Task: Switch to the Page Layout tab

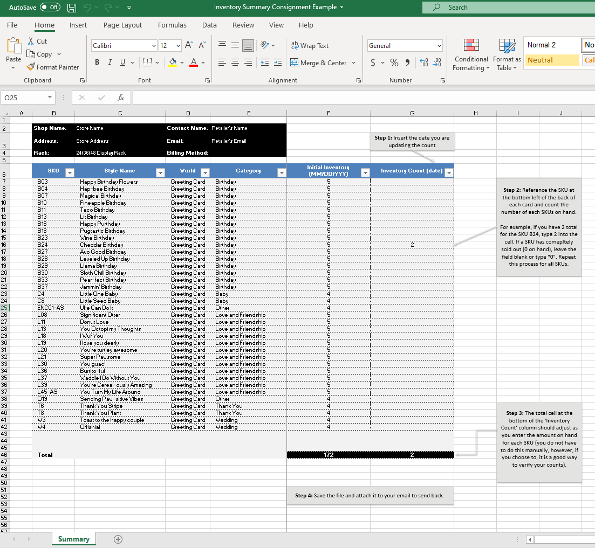Action: (x=122, y=25)
